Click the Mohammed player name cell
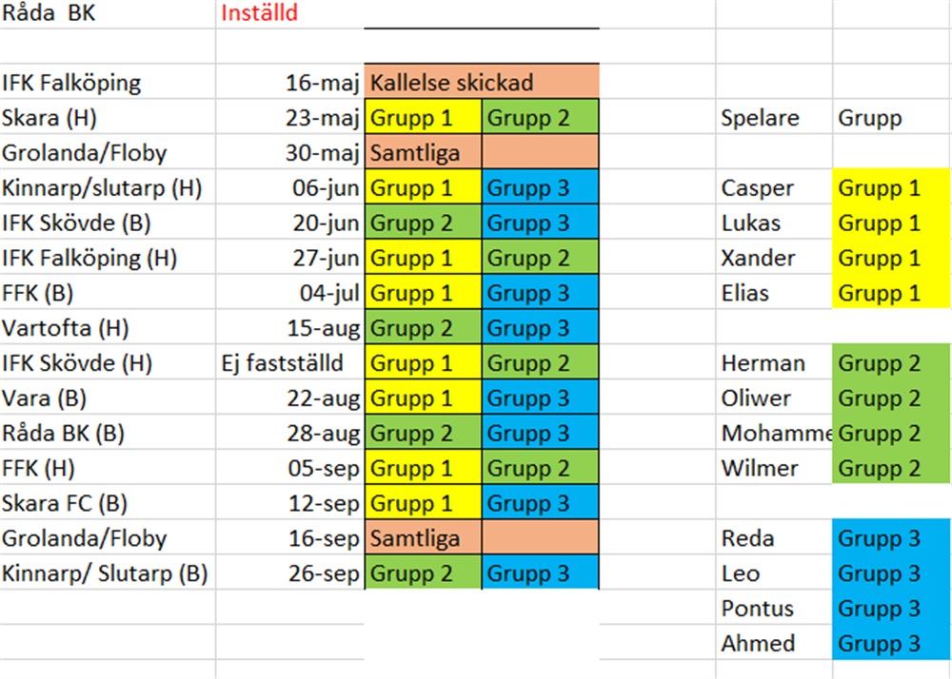The image size is (952, 679). pos(774,433)
